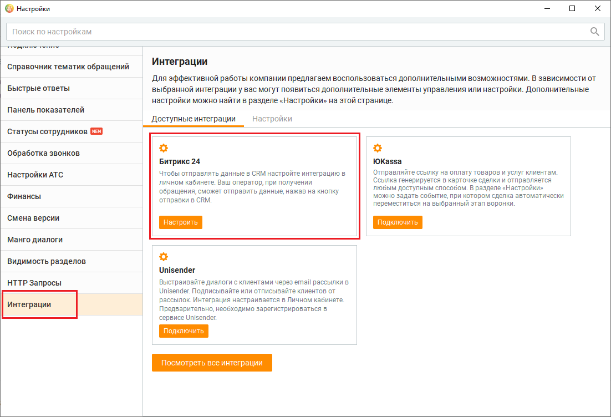This screenshot has width=611, height=417.
Task: Click the Битрикс 24 card title
Action: 180,161
